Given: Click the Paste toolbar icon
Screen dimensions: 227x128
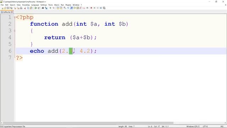Looking at the screenshot, I should (31, 8).
